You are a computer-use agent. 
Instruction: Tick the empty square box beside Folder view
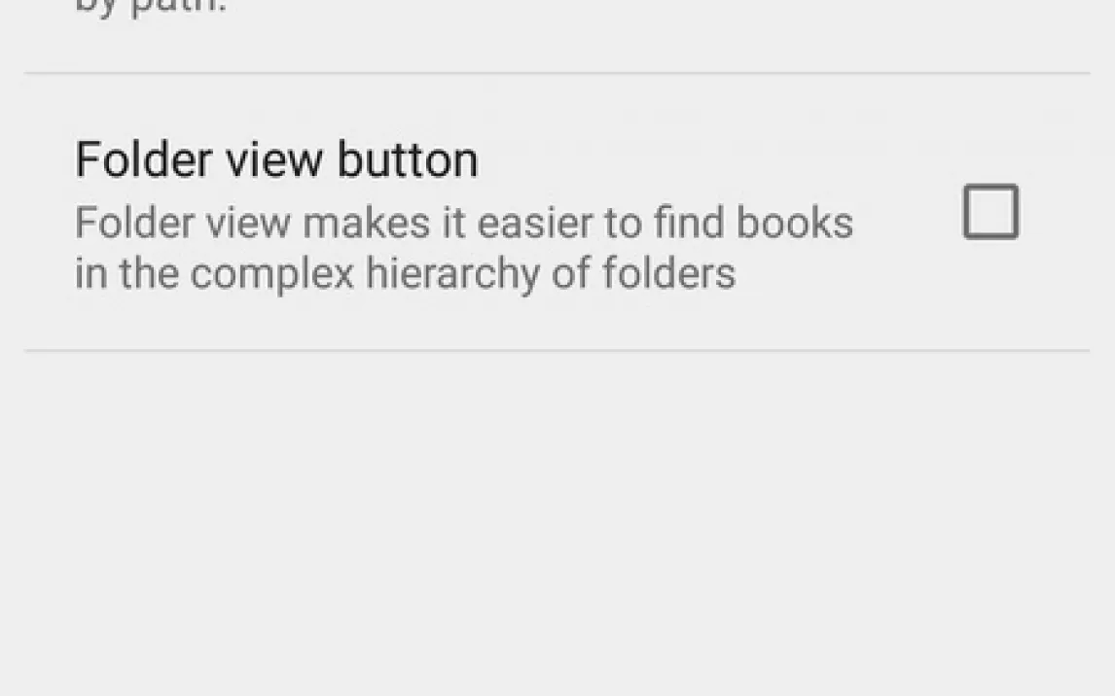point(990,212)
